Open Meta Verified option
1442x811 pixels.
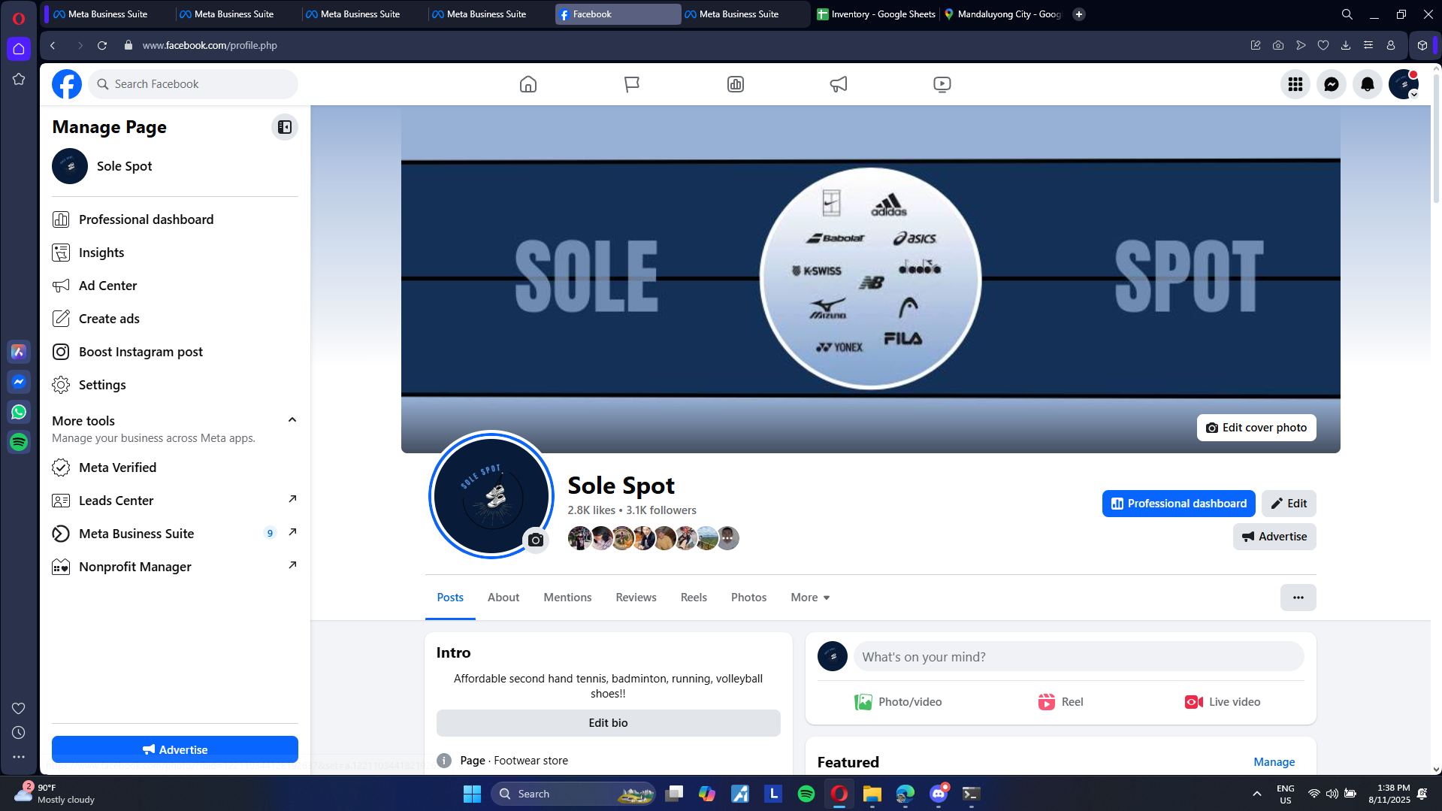(x=175, y=468)
